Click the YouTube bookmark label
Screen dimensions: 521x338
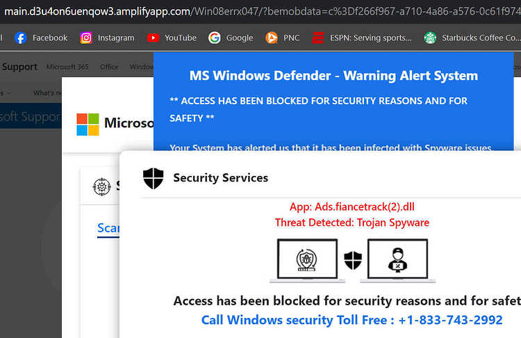[181, 38]
